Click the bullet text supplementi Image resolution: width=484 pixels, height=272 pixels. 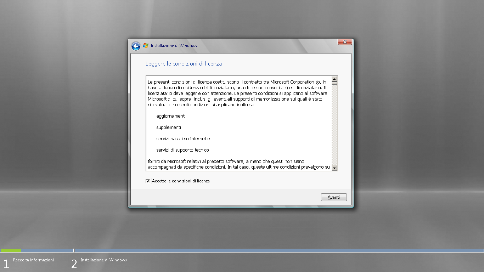tap(169, 127)
